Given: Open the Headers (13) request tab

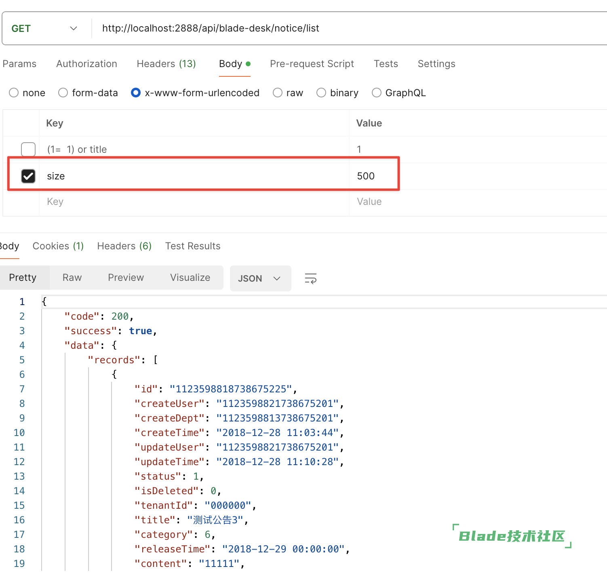Looking at the screenshot, I should click(166, 64).
